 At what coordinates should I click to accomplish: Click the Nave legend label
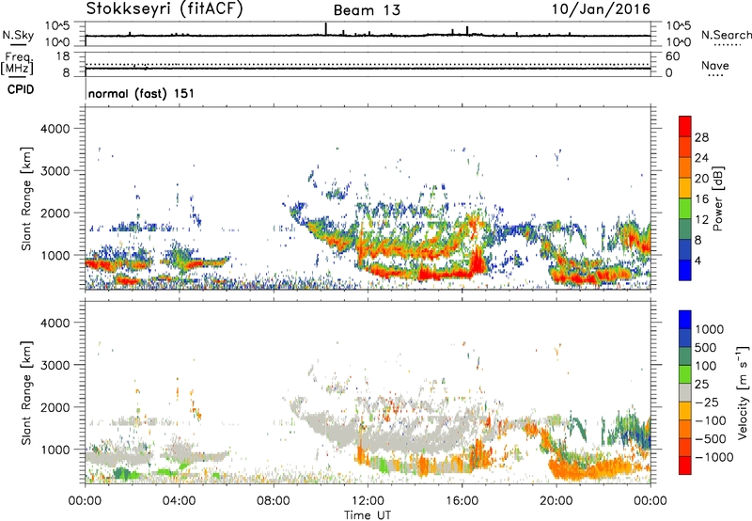[715, 65]
